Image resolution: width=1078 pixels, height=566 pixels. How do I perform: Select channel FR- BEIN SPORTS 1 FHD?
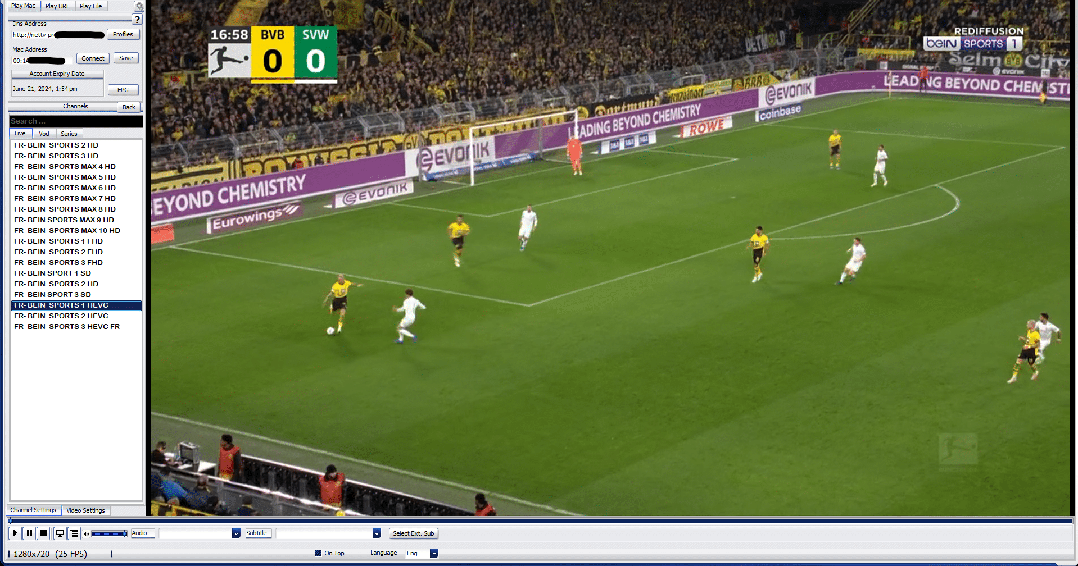76,241
